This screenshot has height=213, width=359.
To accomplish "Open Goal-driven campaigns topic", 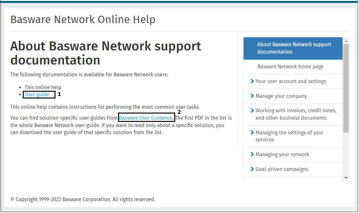I will tap(282, 169).
